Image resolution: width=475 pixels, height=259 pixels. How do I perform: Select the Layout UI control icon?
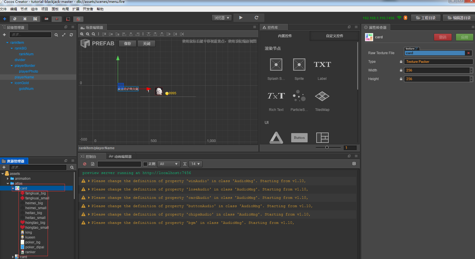(x=322, y=138)
